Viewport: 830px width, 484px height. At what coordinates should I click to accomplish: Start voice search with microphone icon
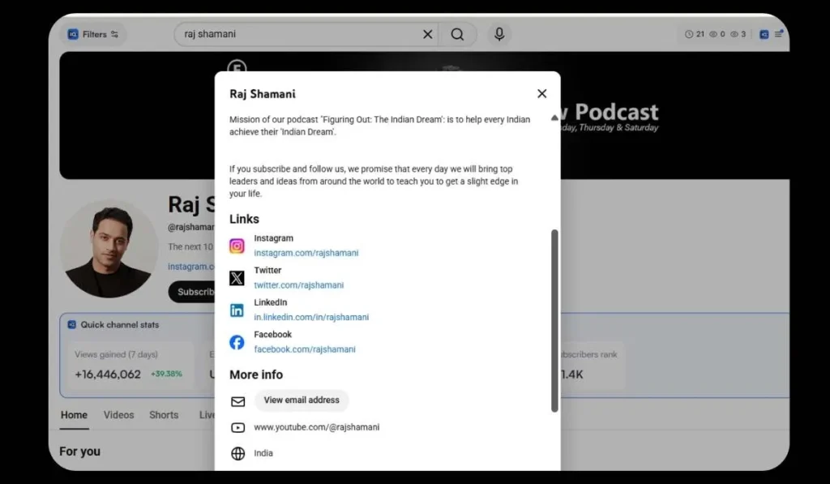pos(499,34)
